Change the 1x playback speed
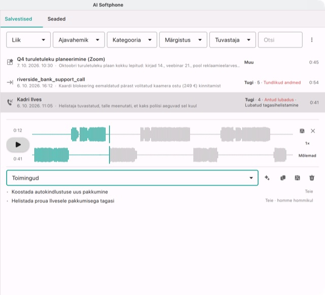The width and height of the screenshot is (325, 295). [x=307, y=143]
